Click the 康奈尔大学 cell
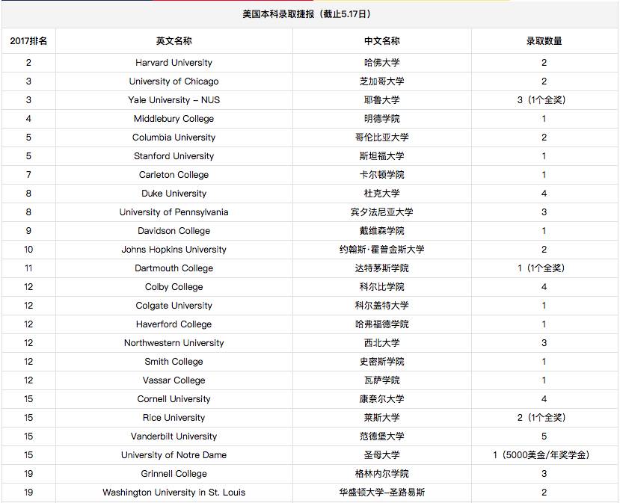The width and height of the screenshot is (620, 503). 382,399
